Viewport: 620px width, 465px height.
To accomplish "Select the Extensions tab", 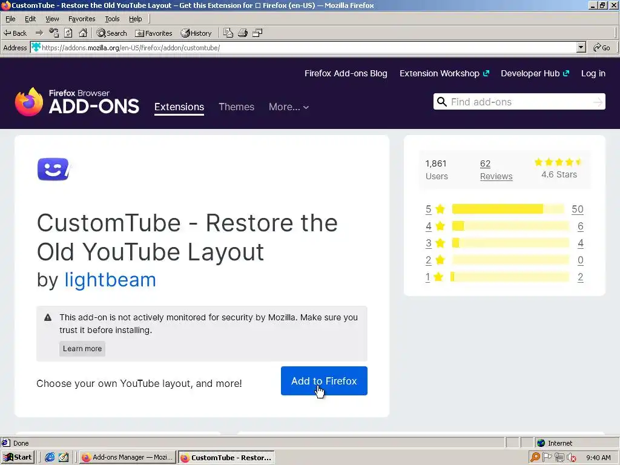I will tap(179, 107).
